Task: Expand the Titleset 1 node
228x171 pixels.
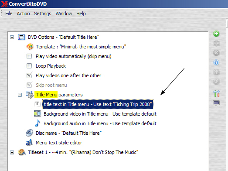Action: (12, 153)
